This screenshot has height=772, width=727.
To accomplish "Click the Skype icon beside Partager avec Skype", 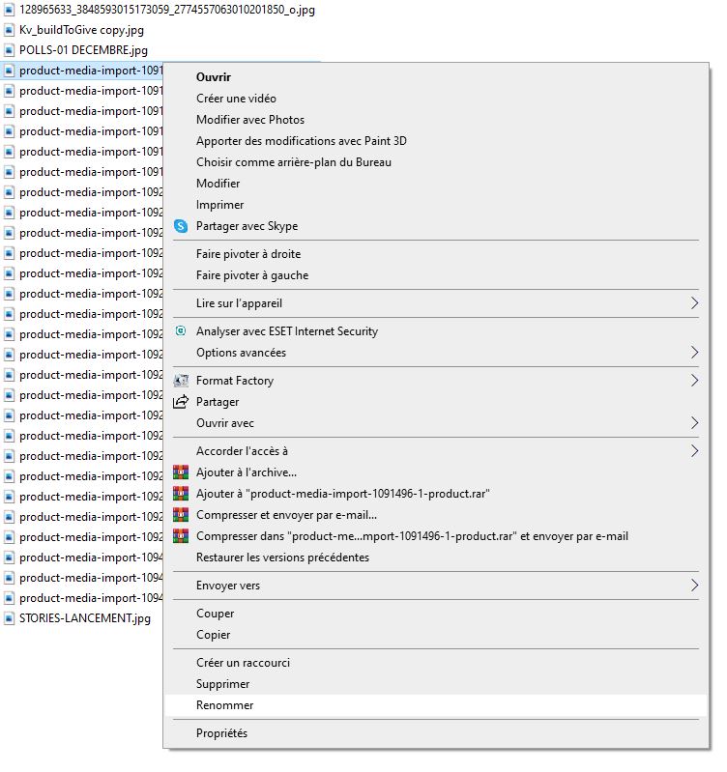I will 181,226.
